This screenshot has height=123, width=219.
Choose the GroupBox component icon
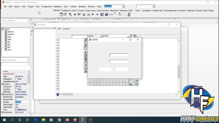pyautogui.click(x=115, y=14)
